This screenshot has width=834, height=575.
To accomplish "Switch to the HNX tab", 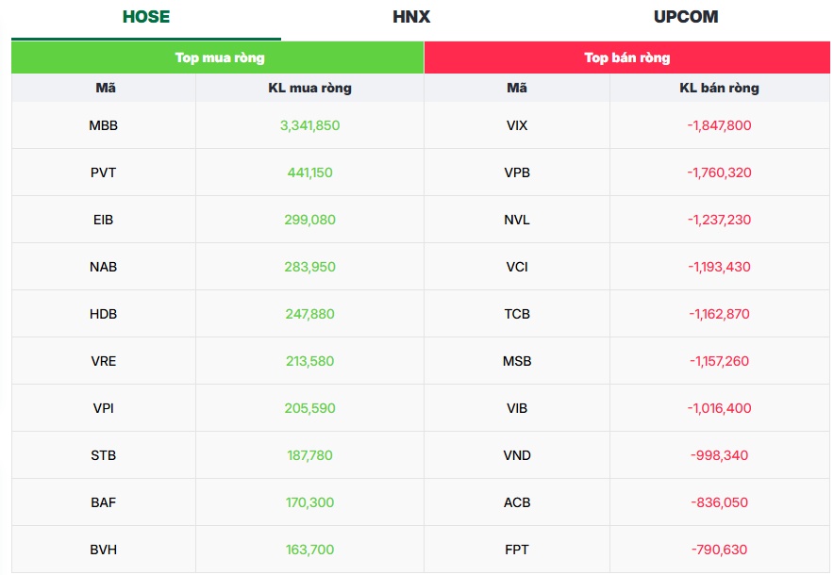I will (x=411, y=16).
